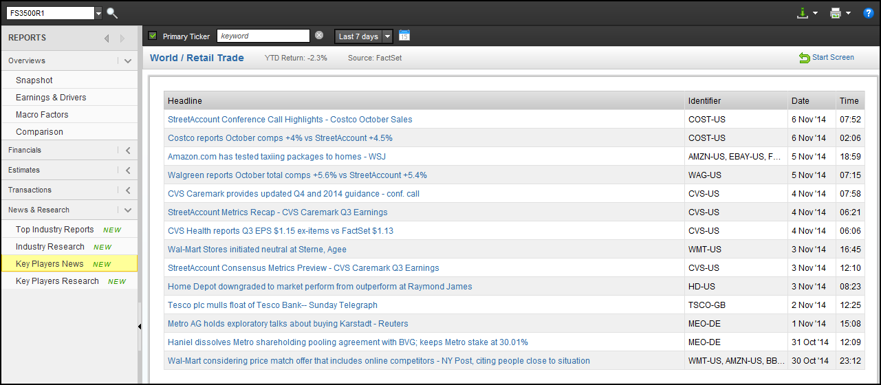Click the magnifier search icon beside ticker box
This screenshot has width=881, height=385.
pos(112,13)
